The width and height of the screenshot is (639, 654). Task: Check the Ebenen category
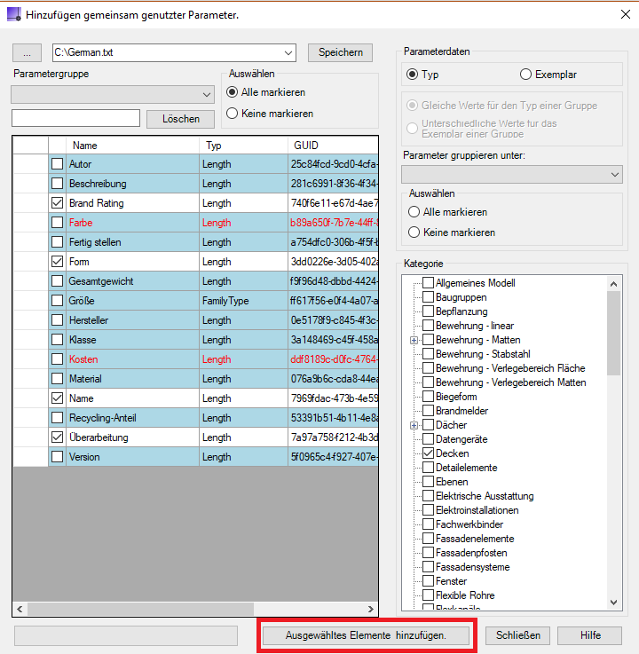(x=428, y=481)
